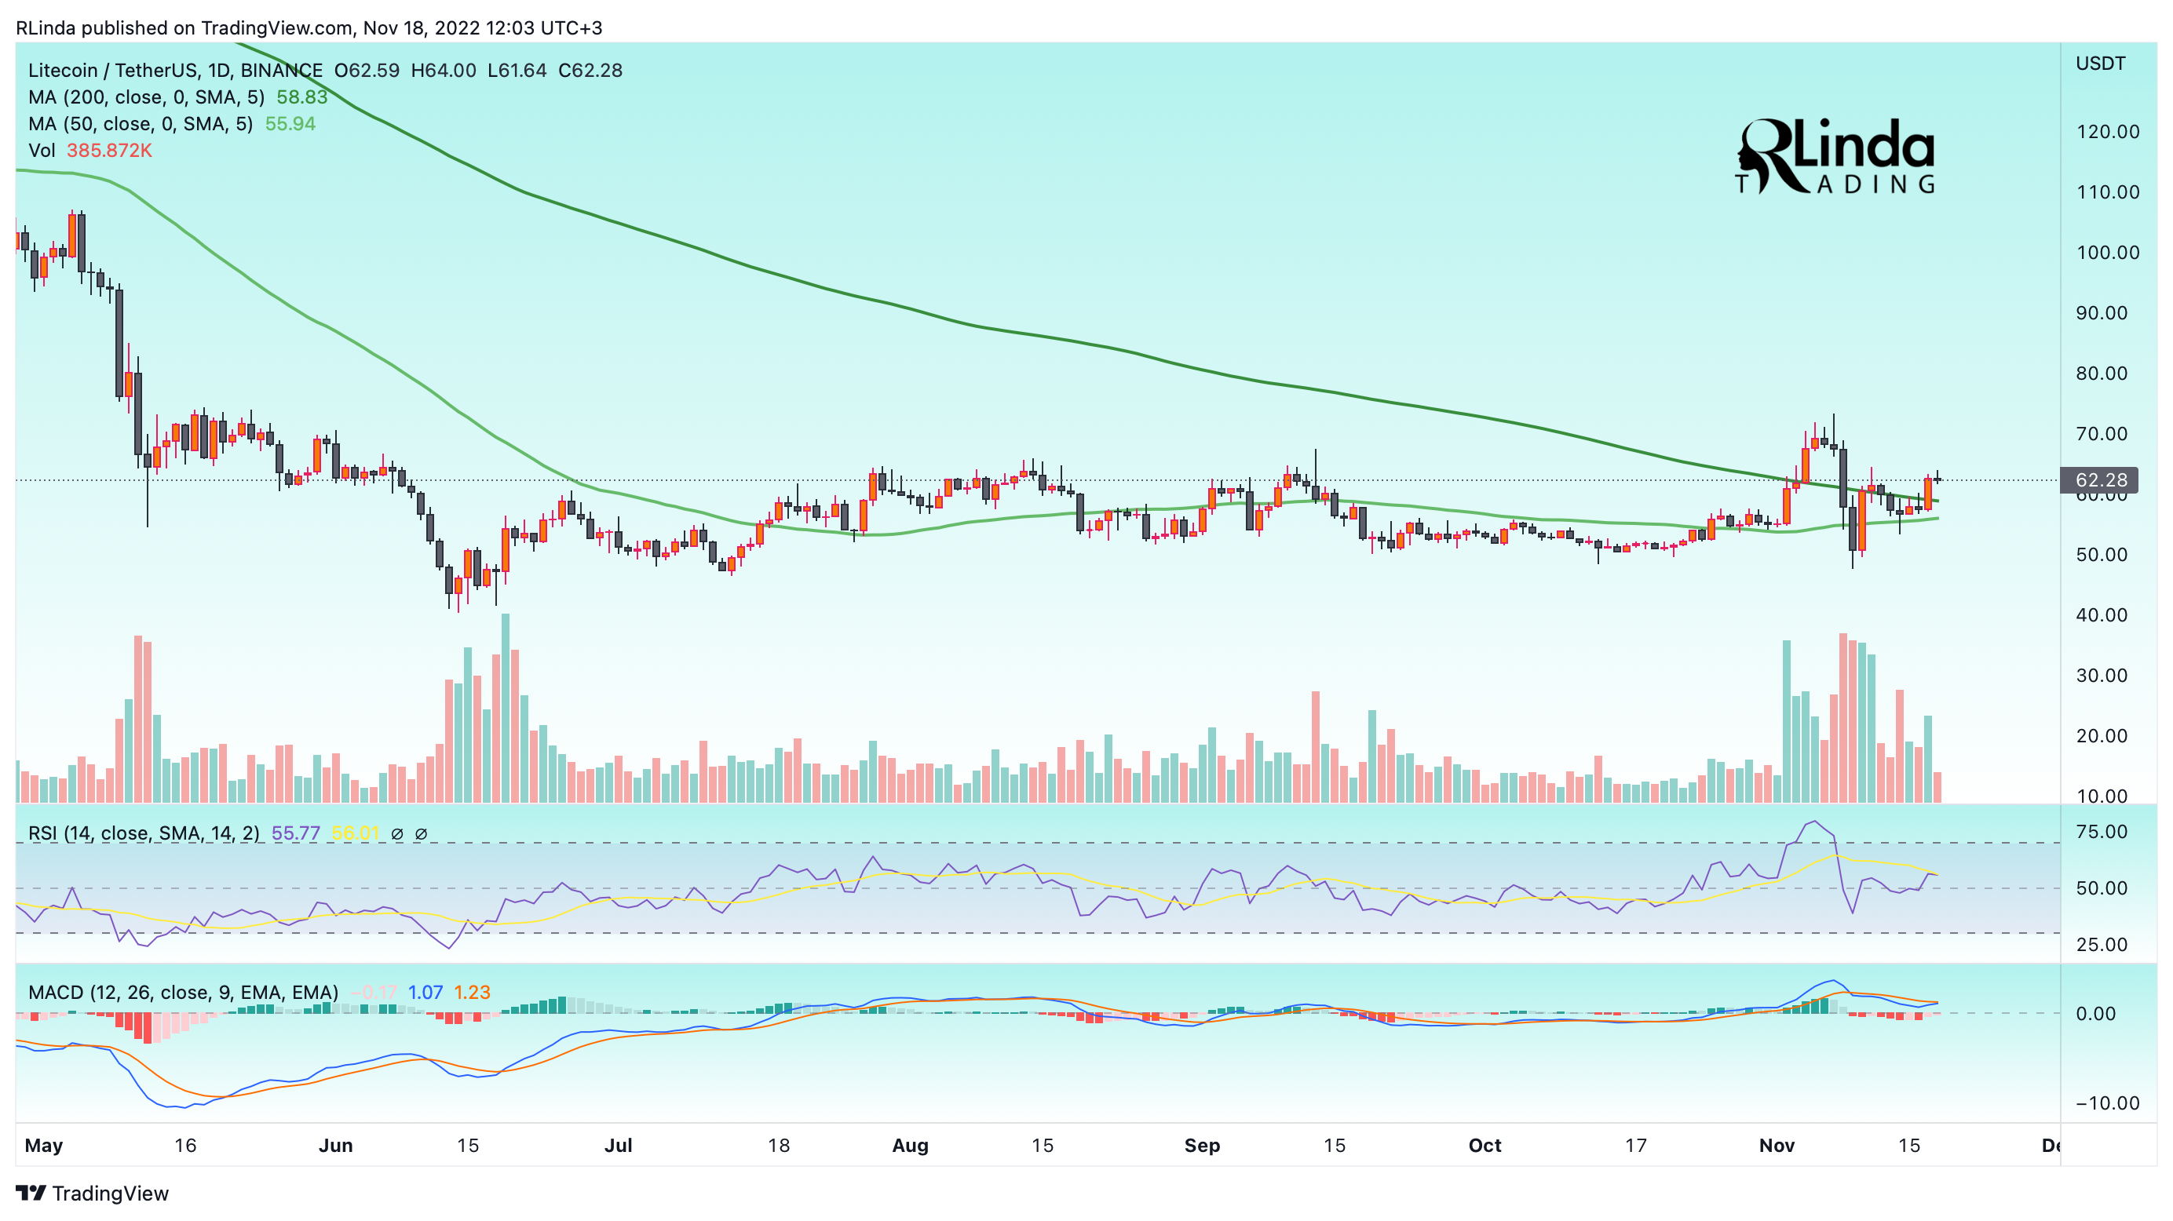Click the RSI 75.00 axis label
2173x1221 pixels.
[2102, 833]
